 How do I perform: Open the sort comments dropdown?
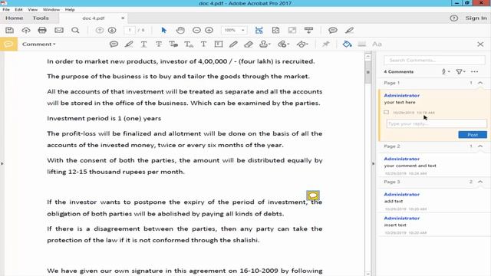coord(446,71)
